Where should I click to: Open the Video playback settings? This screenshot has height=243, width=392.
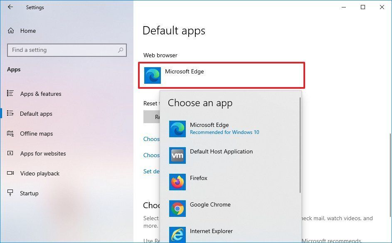pos(39,173)
